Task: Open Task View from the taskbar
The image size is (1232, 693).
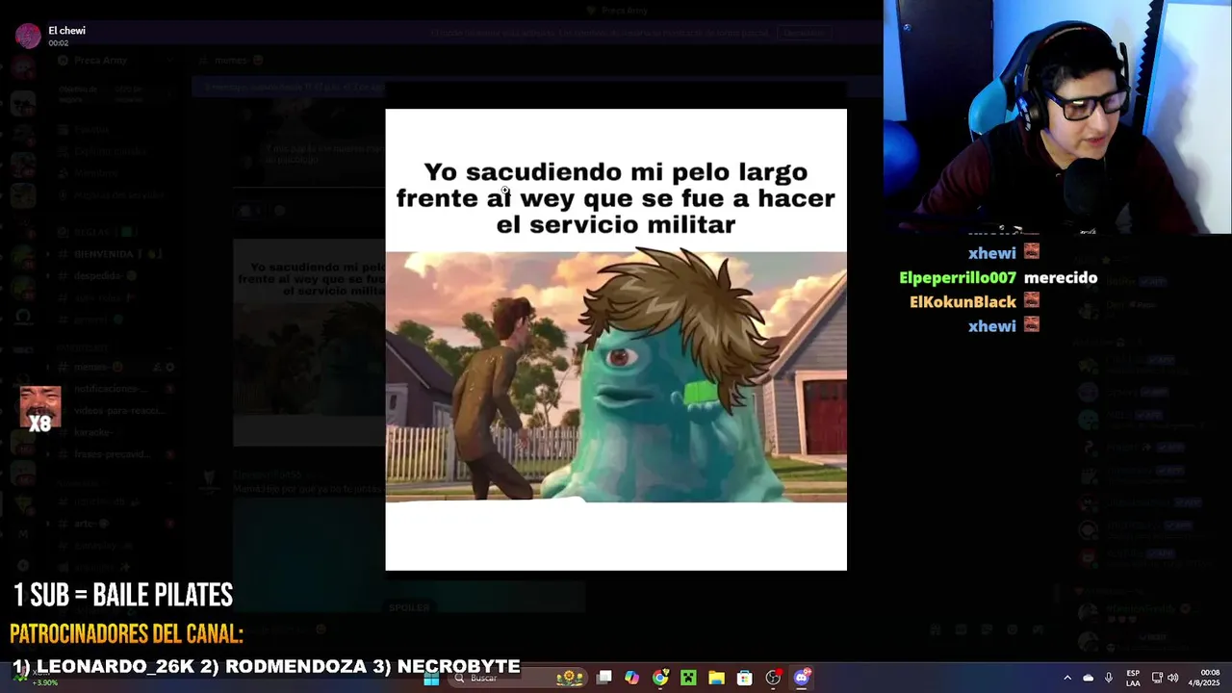Action: (x=603, y=678)
